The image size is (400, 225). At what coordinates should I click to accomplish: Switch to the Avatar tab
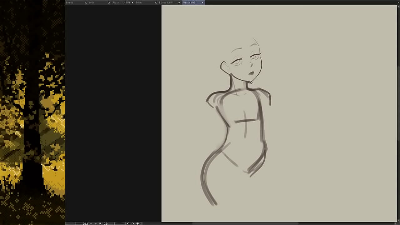(116, 2)
